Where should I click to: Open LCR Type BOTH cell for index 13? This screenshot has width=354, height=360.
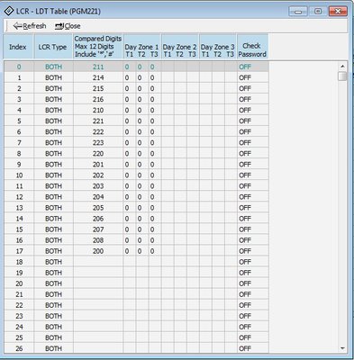[x=53, y=208]
